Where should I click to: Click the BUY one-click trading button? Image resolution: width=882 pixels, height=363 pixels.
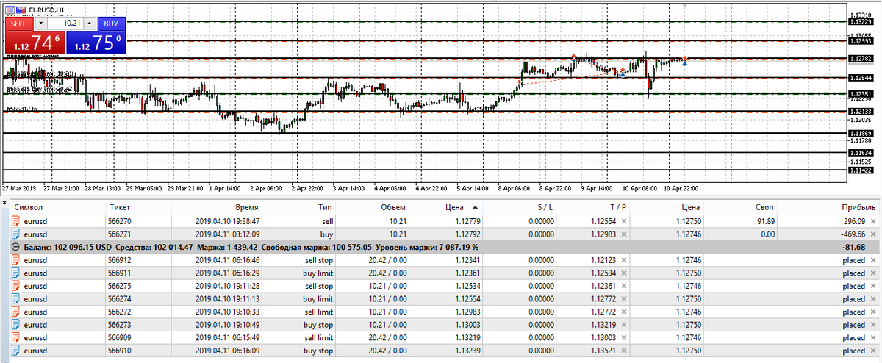point(110,23)
